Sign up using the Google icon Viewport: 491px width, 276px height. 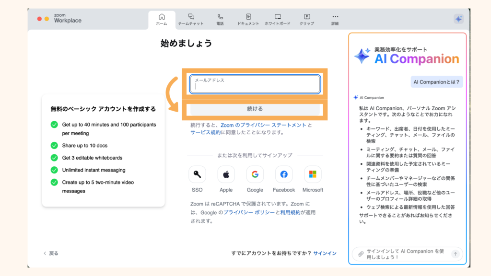click(x=255, y=174)
